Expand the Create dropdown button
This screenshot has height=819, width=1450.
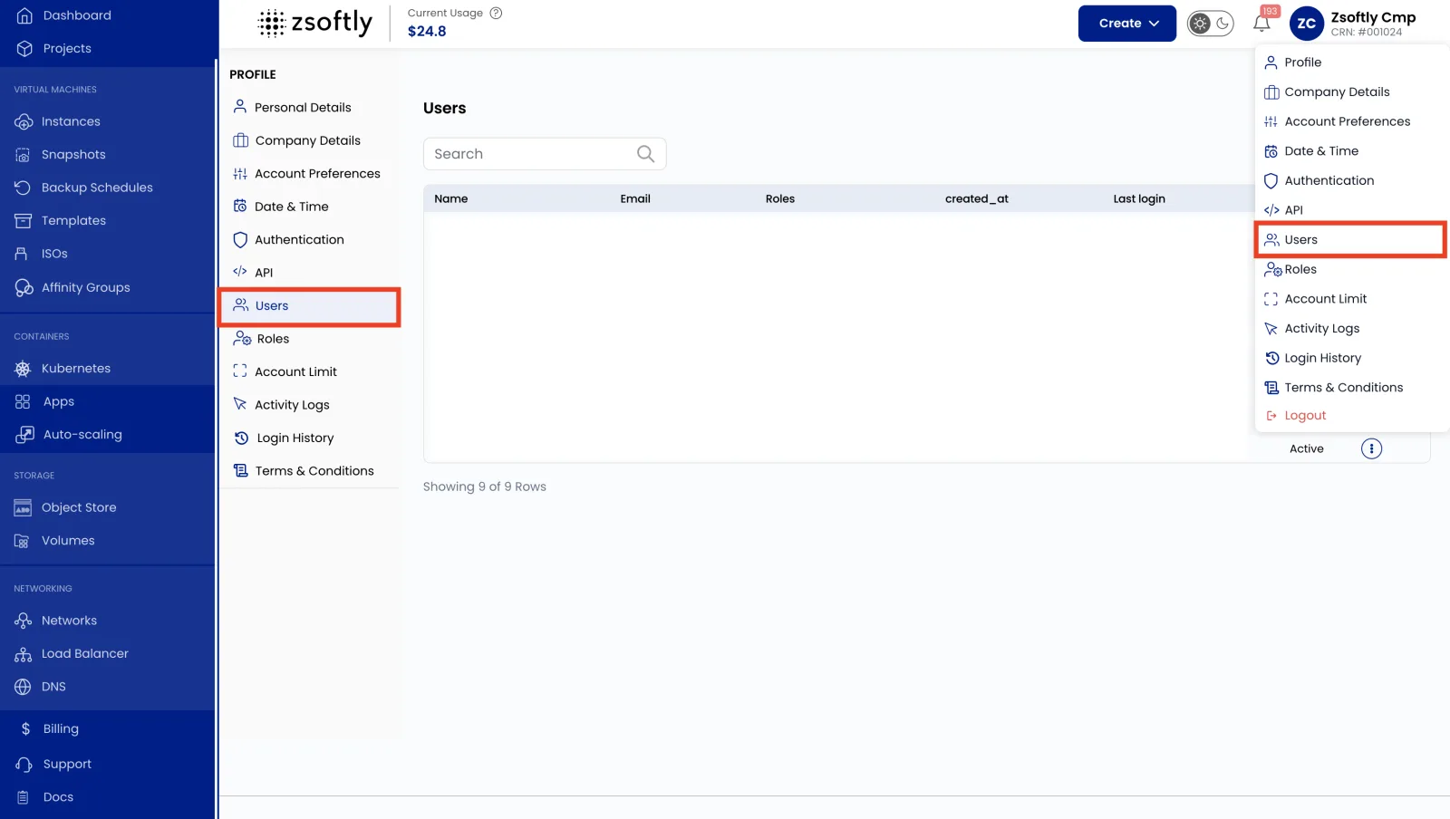(x=1126, y=24)
